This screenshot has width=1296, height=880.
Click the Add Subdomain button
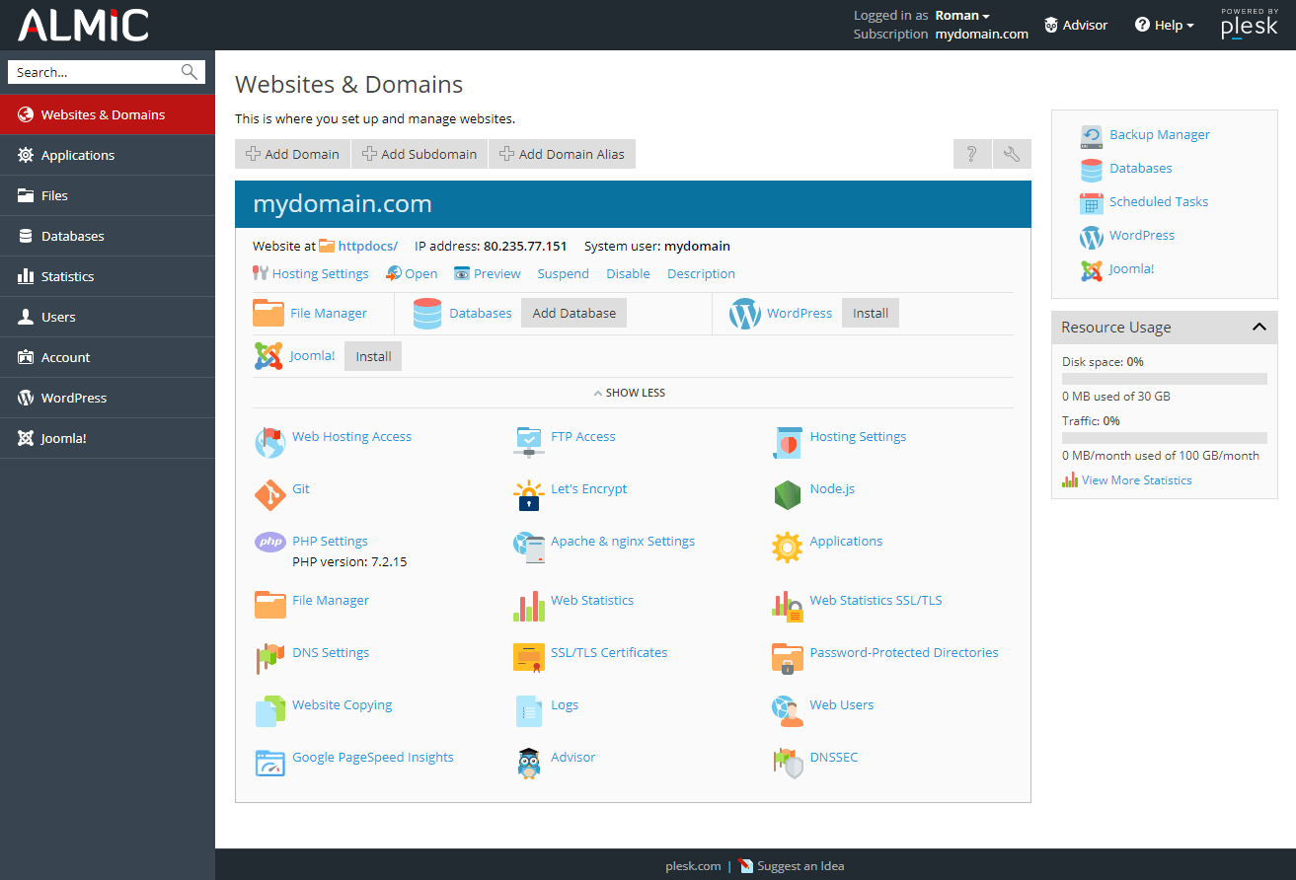click(419, 154)
